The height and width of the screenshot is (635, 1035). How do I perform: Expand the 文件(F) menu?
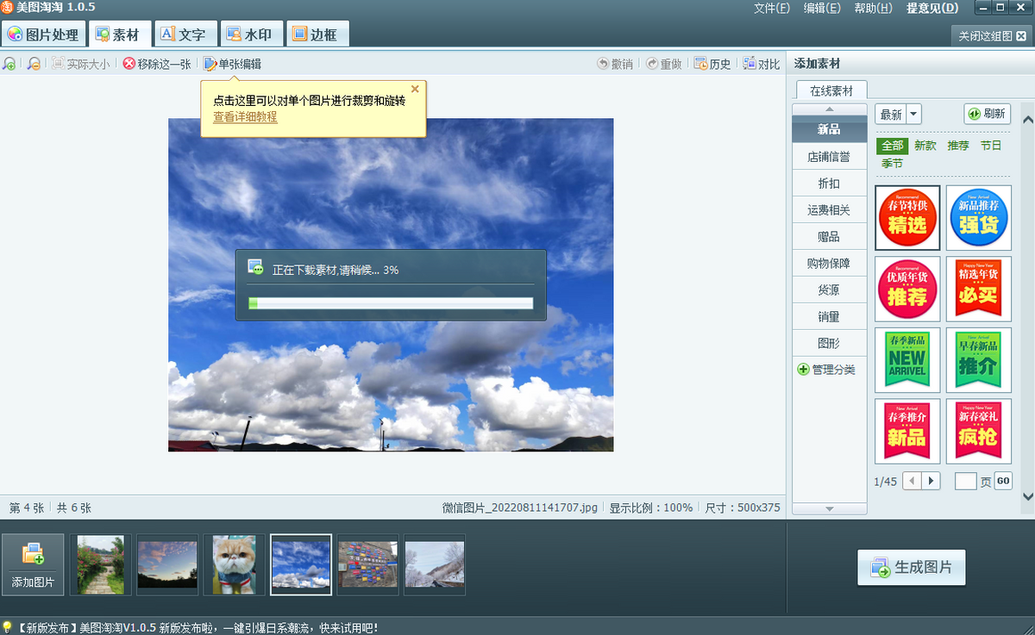[x=771, y=8]
